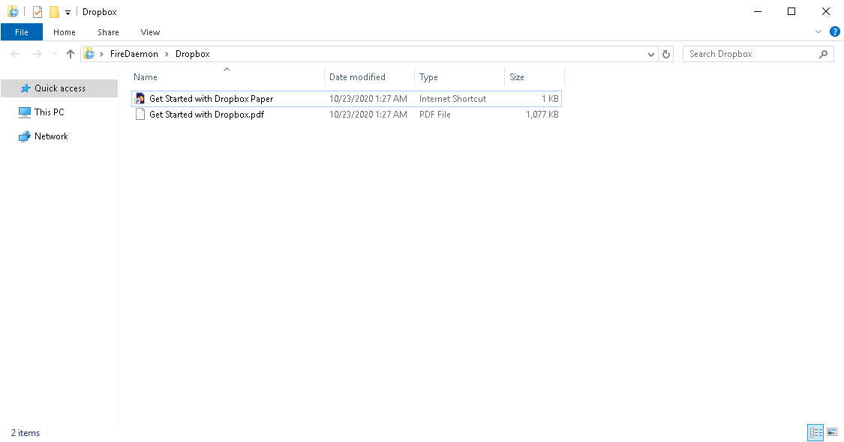844x442 pixels.
Task: Open the Customize Quick Access Toolbar dropdown
Action: point(68,13)
